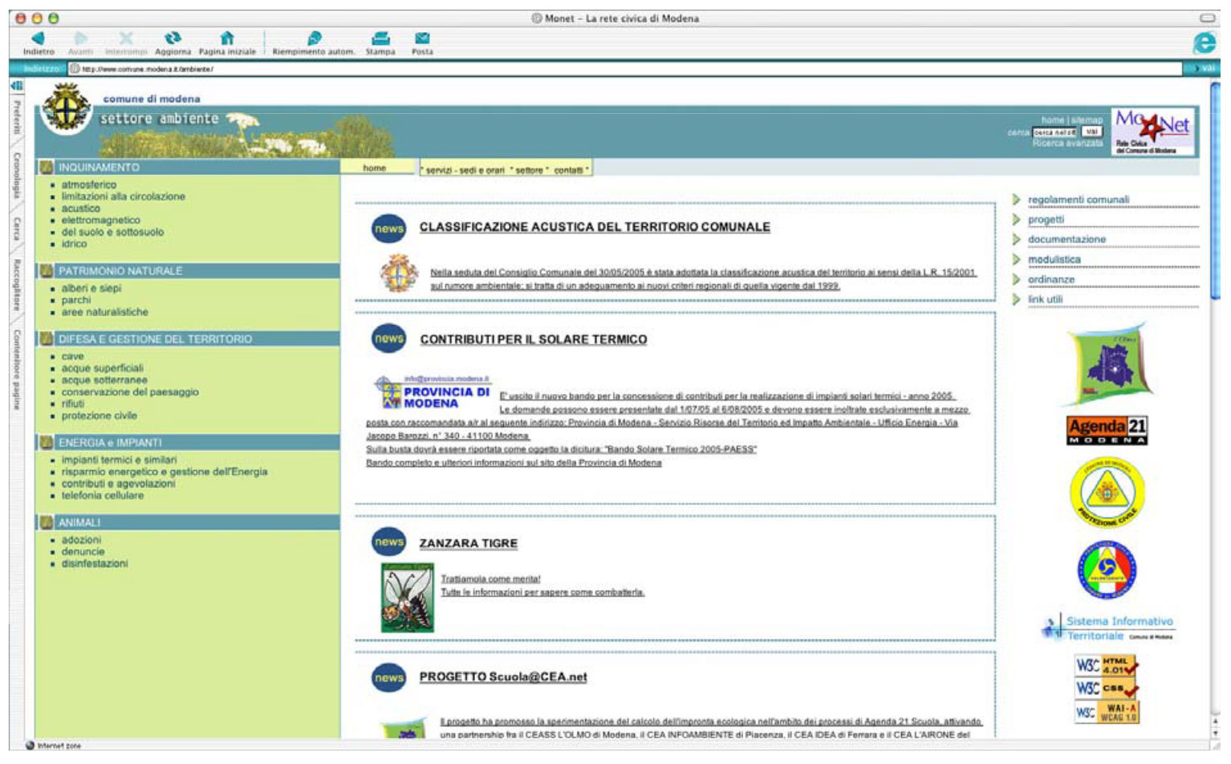1231x764 pixels.
Task: Open the modulistica link
Action: [x=1054, y=260]
